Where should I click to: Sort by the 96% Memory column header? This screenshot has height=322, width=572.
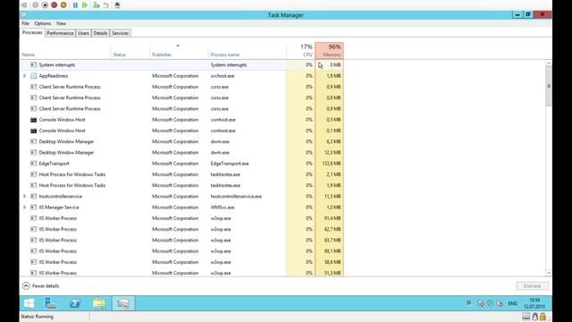330,51
